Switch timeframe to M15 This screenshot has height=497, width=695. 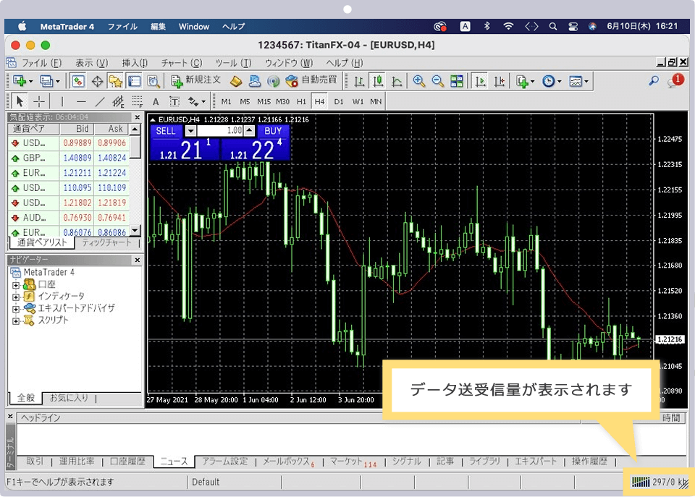click(264, 101)
